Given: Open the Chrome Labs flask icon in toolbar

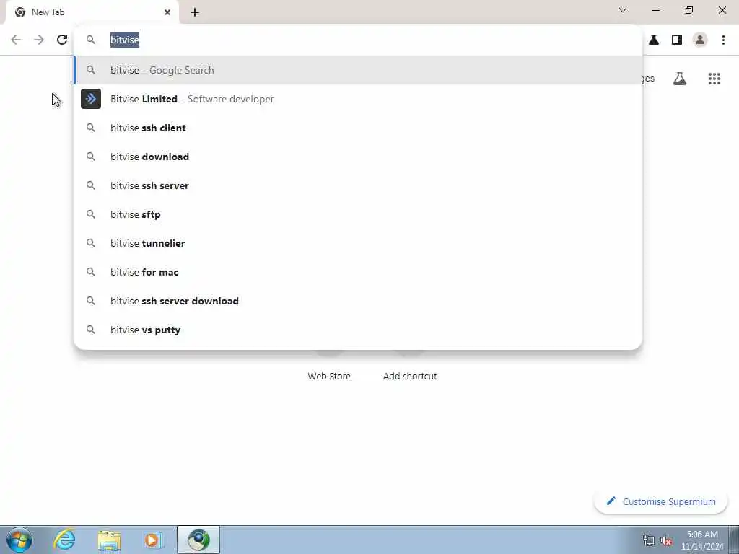Looking at the screenshot, I should coord(654,40).
